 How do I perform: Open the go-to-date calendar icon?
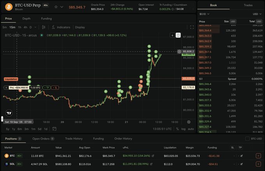point(54,129)
